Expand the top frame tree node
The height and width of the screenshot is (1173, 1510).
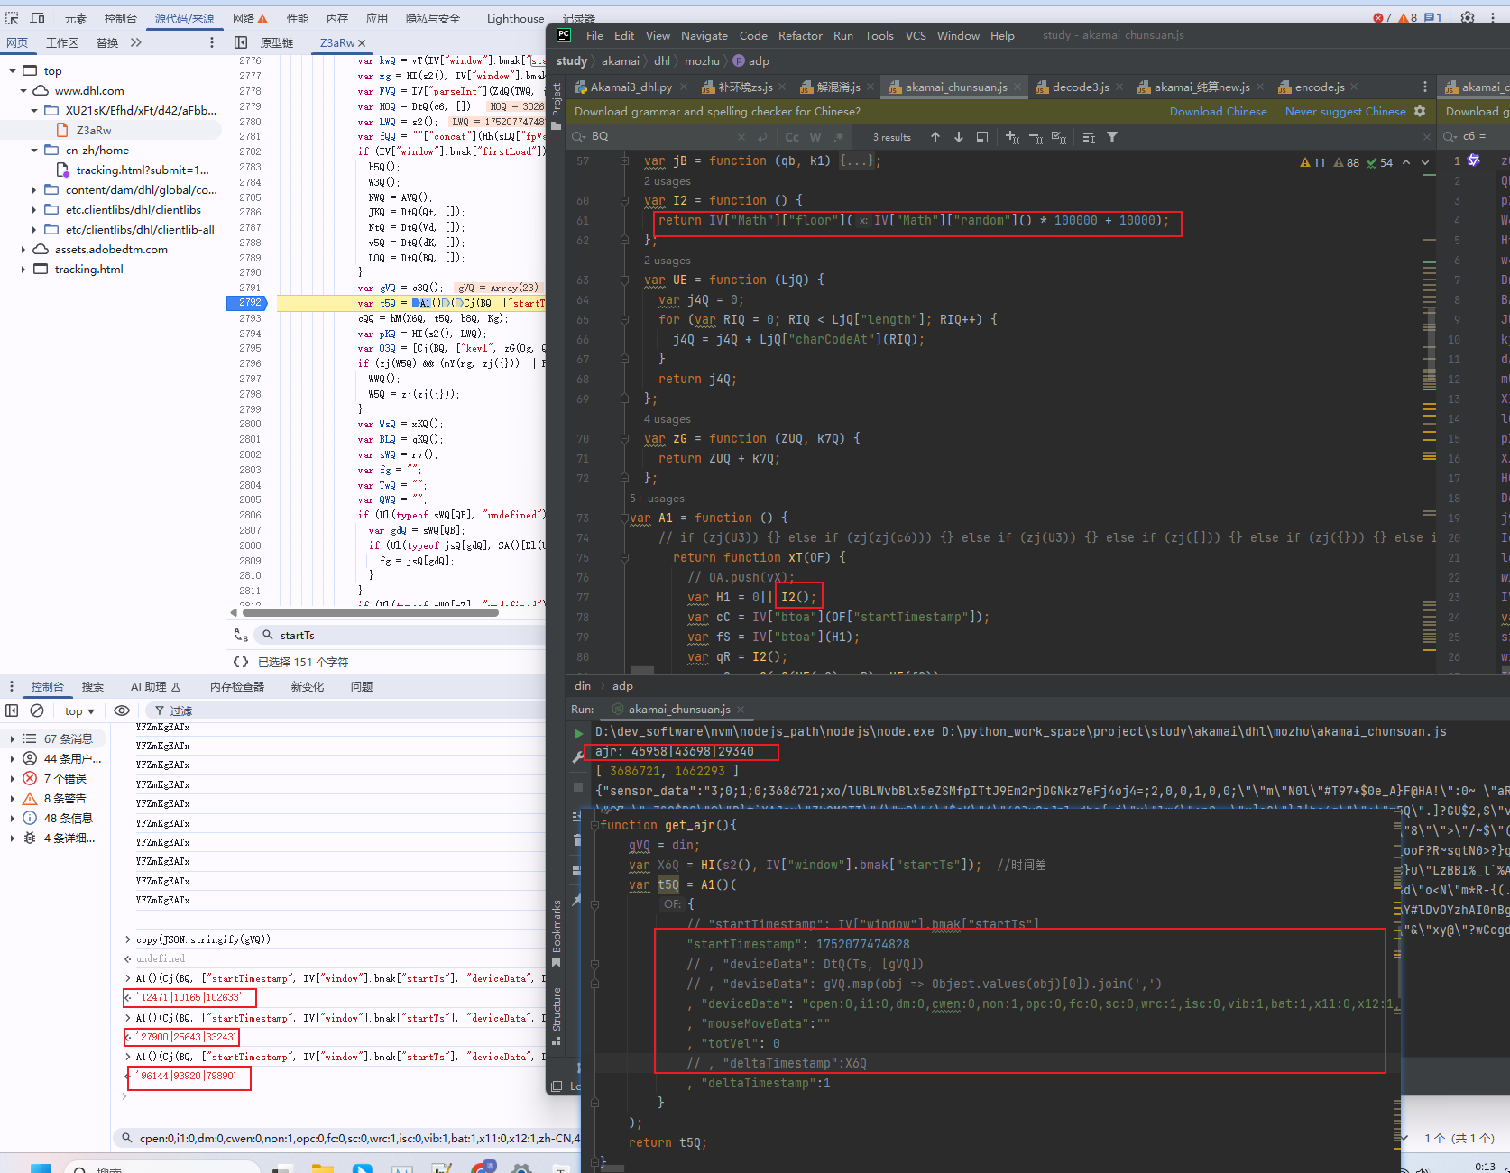[x=13, y=71]
